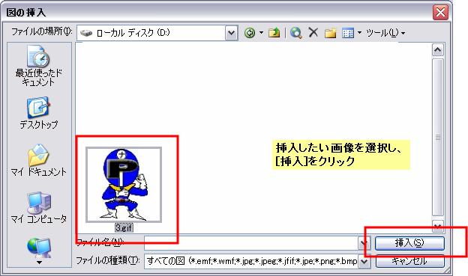Click the キャンセル button
This screenshot has height=276, width=468.
tap(409, 261)
